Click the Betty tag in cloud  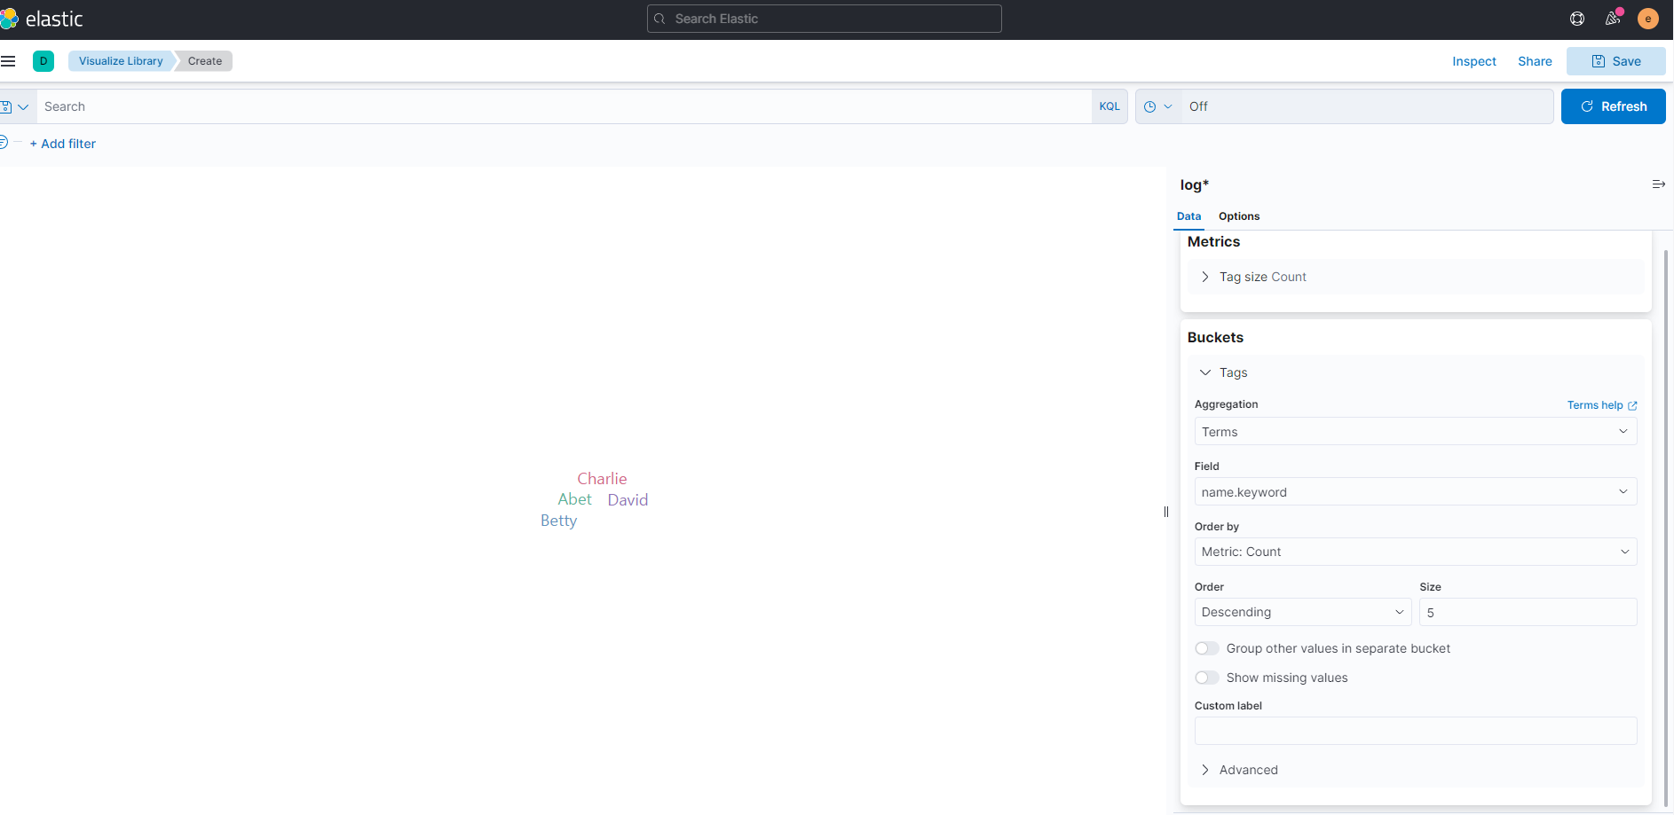point(558,521)
